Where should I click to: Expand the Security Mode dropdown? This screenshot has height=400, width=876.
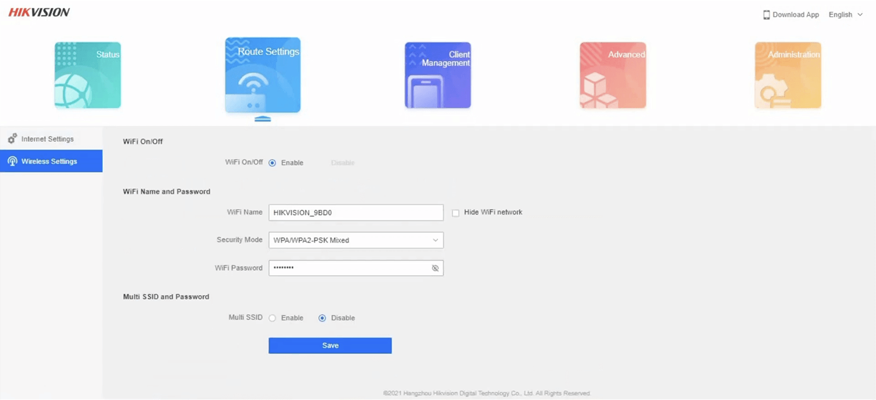pos(356,240)
